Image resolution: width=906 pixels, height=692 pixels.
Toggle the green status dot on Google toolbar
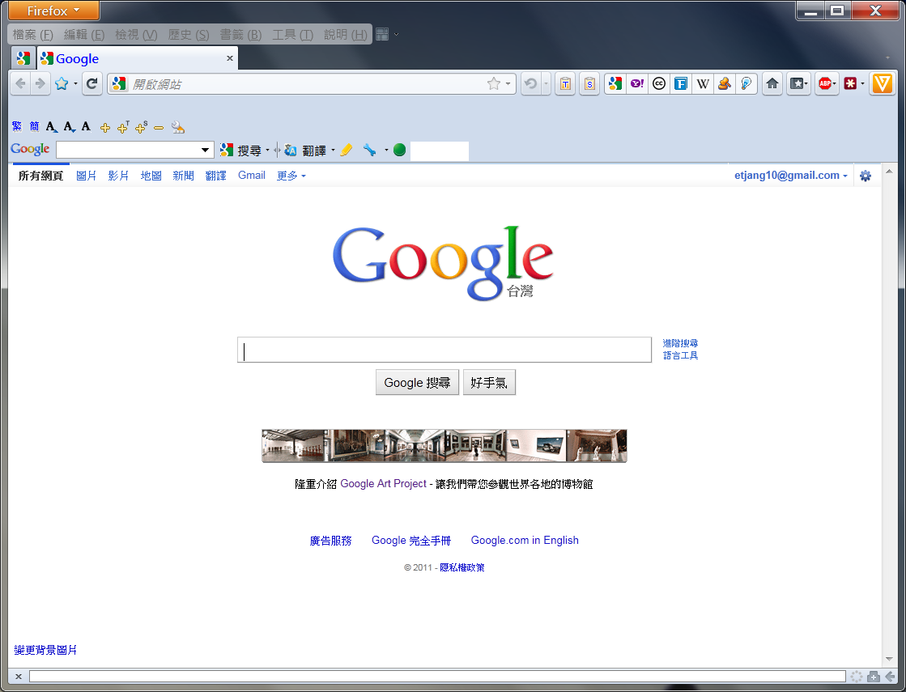coord(399,151)
